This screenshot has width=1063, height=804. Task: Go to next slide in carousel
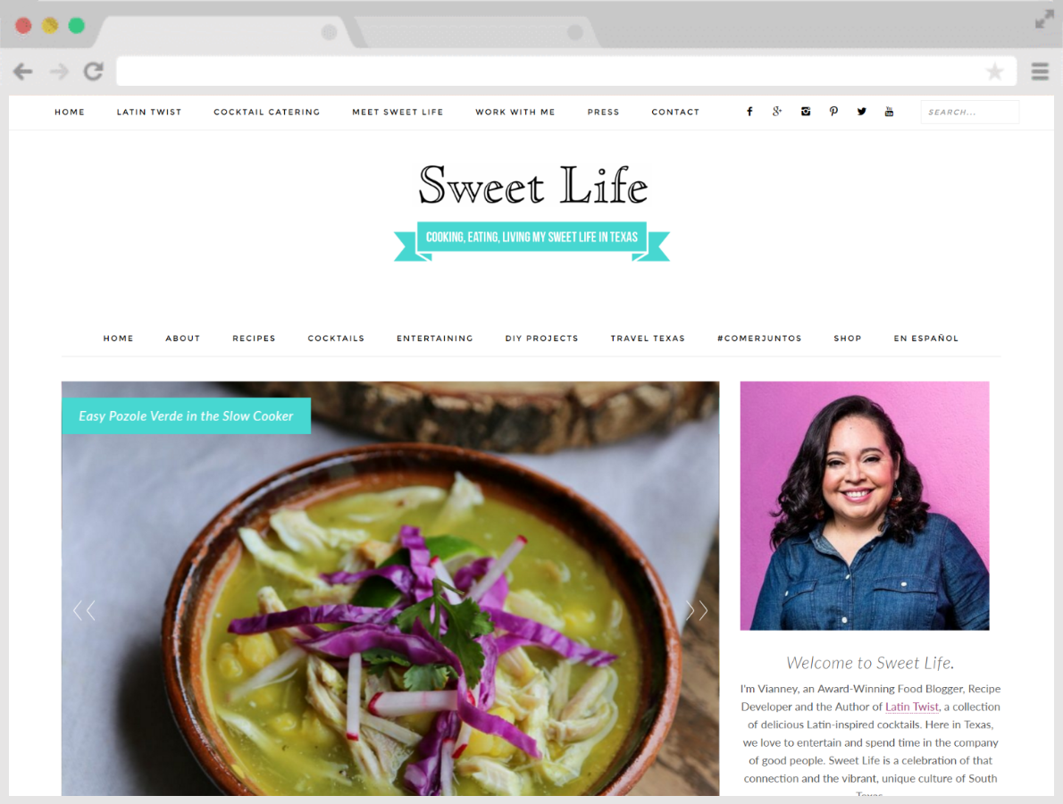pyautogui.click(x=697, y=611)
